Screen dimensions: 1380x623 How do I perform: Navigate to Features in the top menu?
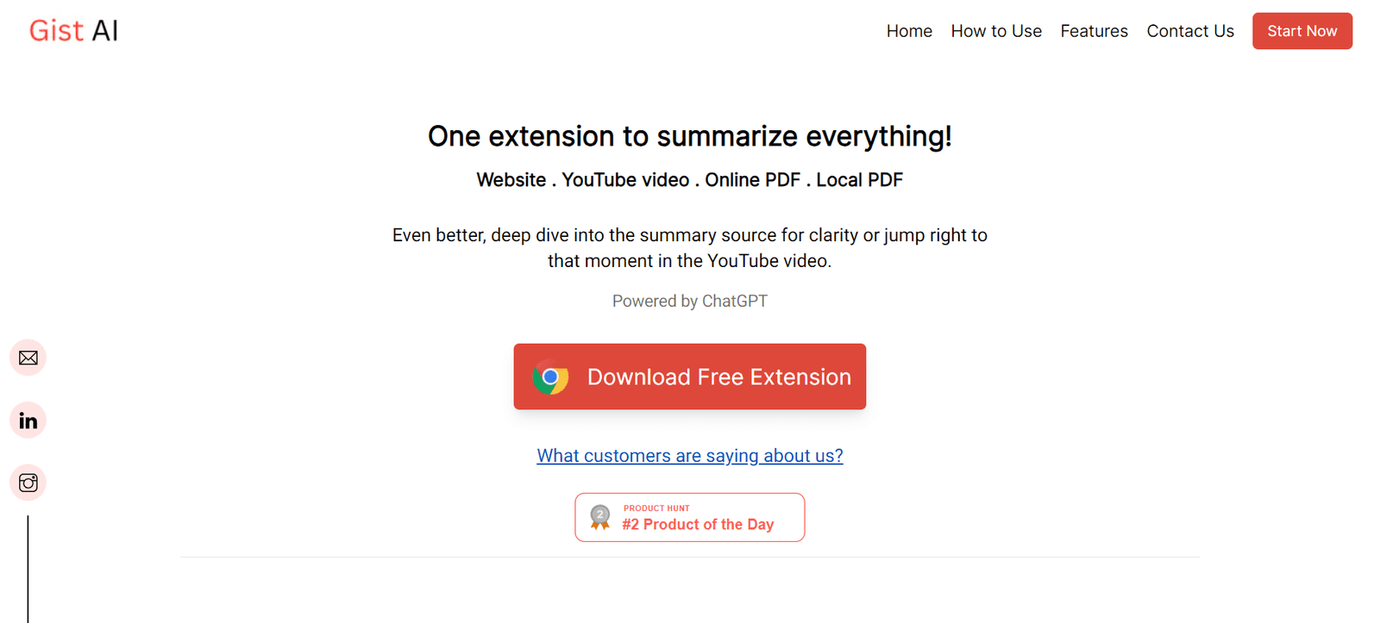pyautogui.click(x=1094, y=31)
